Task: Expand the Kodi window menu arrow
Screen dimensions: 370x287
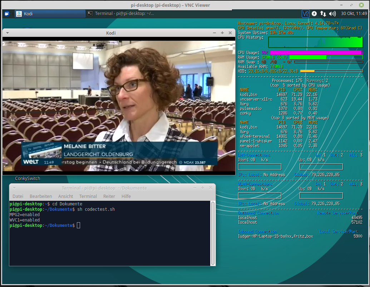Action: pos(8,33)
